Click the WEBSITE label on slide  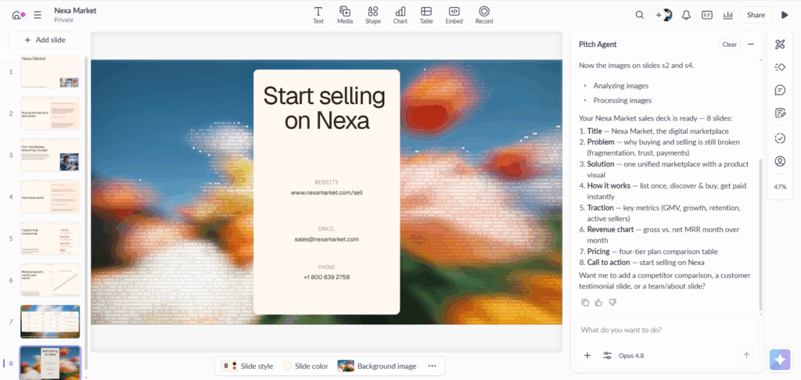pyautogui.click(x=326, y=182)
